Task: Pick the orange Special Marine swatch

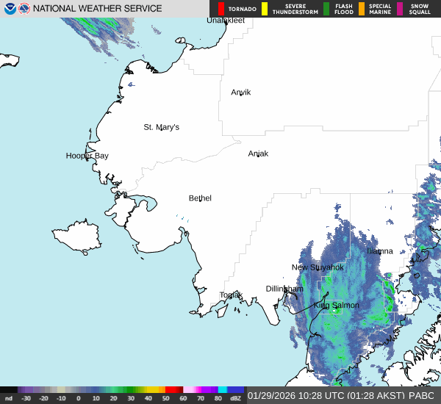Action: [x=362, y=9]
